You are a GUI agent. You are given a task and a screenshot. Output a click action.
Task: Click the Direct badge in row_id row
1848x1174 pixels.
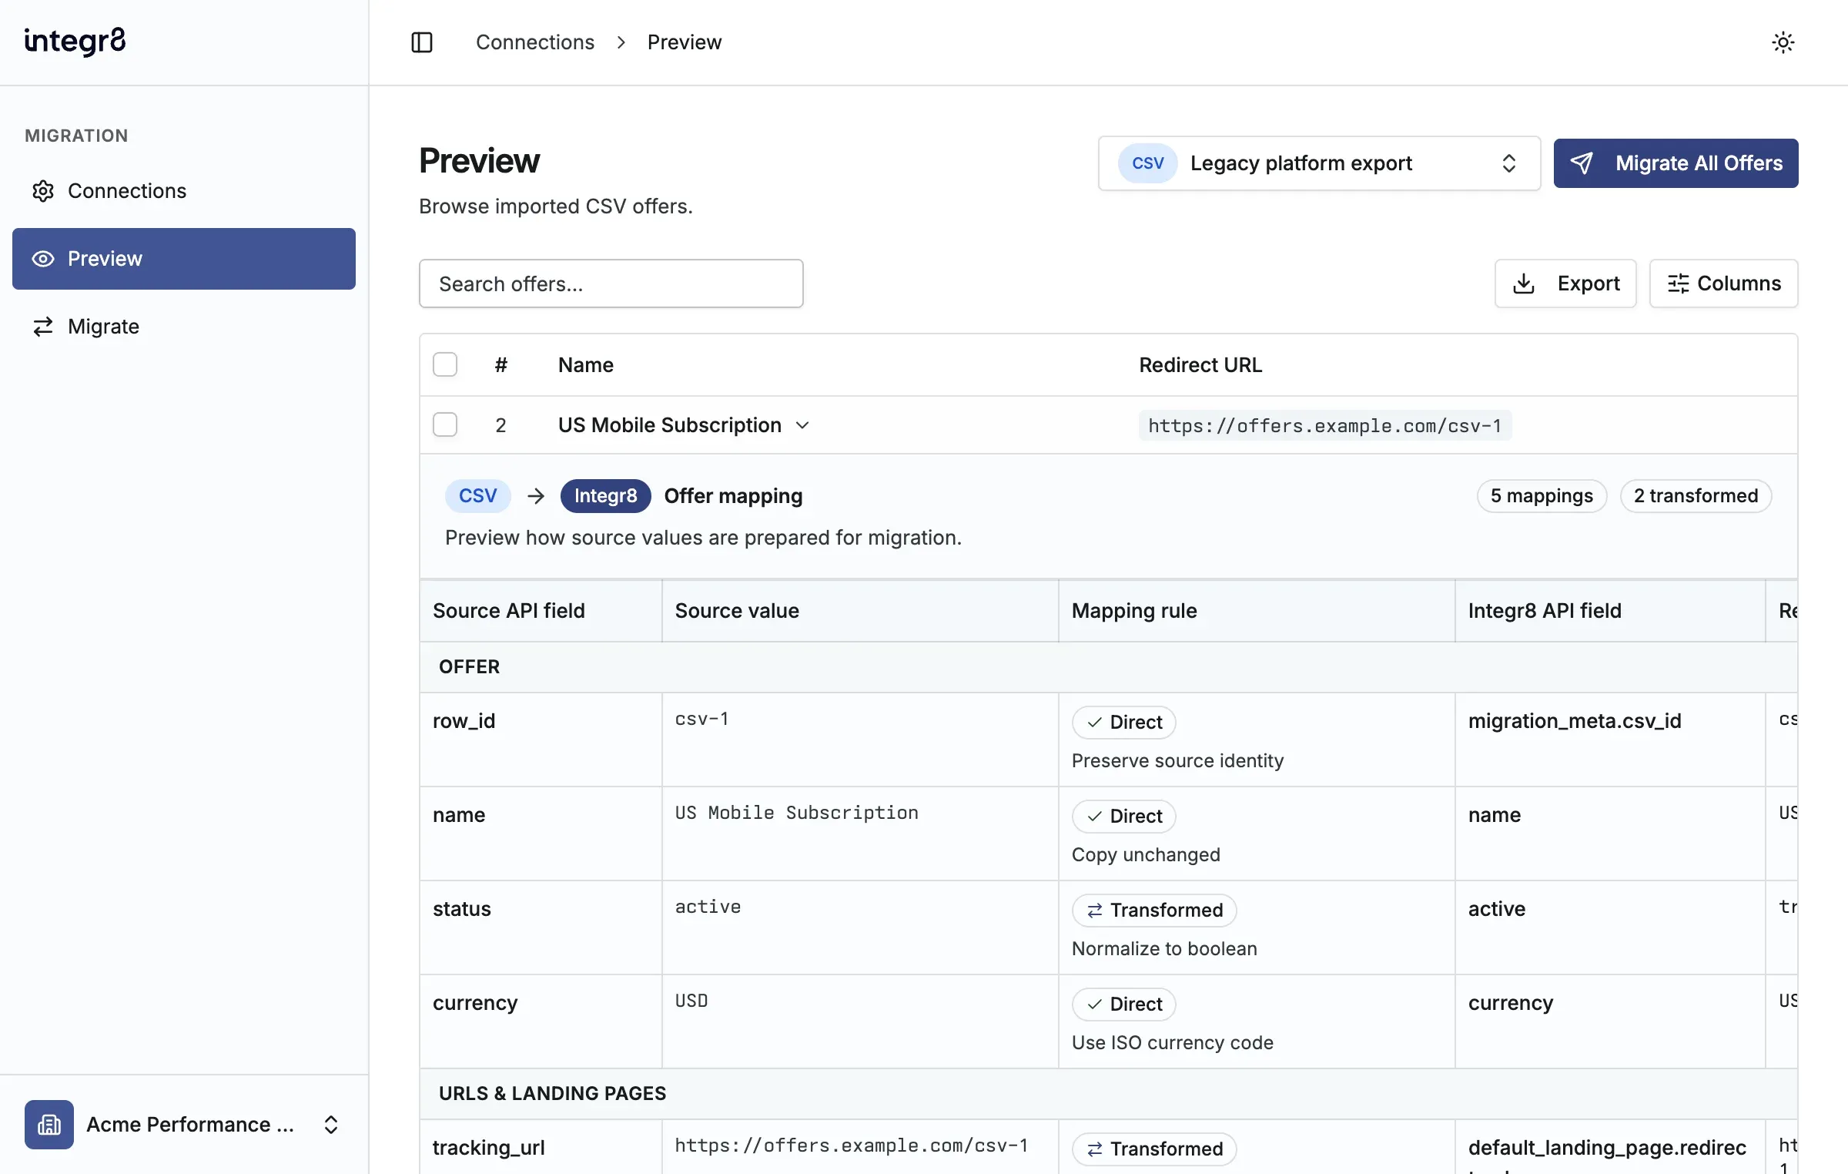pos(1124,723)
